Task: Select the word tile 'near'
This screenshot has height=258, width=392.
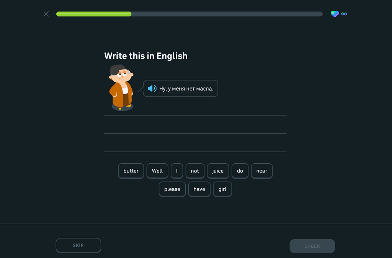Action: click(262, 171)
